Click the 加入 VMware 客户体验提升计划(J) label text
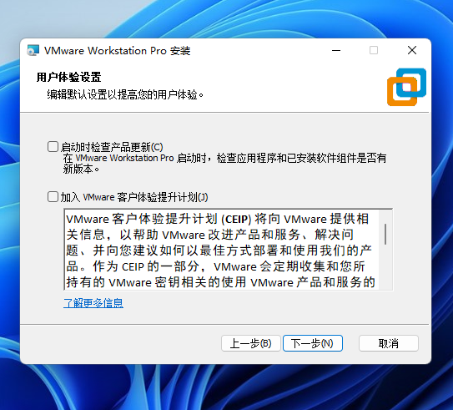This screenshot has width=453, height=410. click(134, 197)
